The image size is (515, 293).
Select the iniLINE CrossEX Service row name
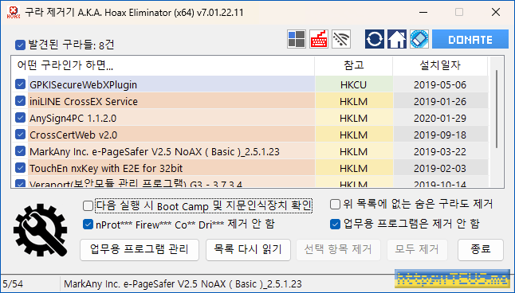[x=84, y=101]
